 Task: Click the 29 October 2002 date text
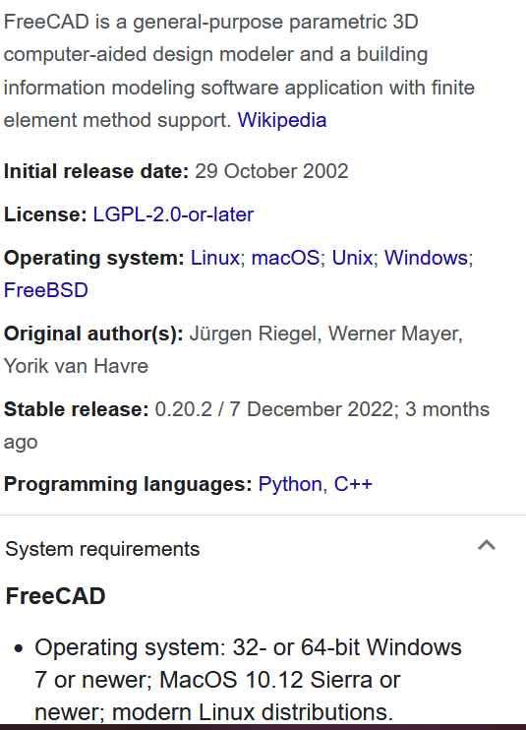(271, 171)
